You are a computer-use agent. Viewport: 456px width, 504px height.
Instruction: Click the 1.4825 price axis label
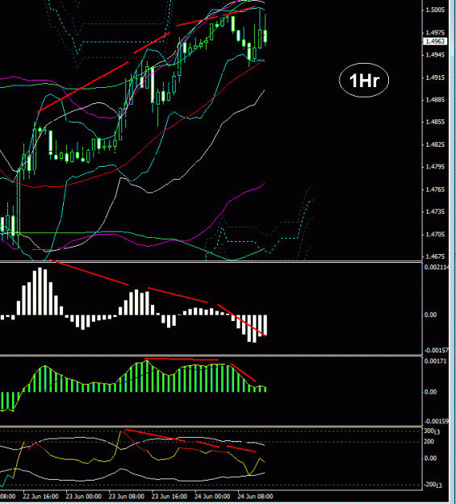(x=435, y=144)
